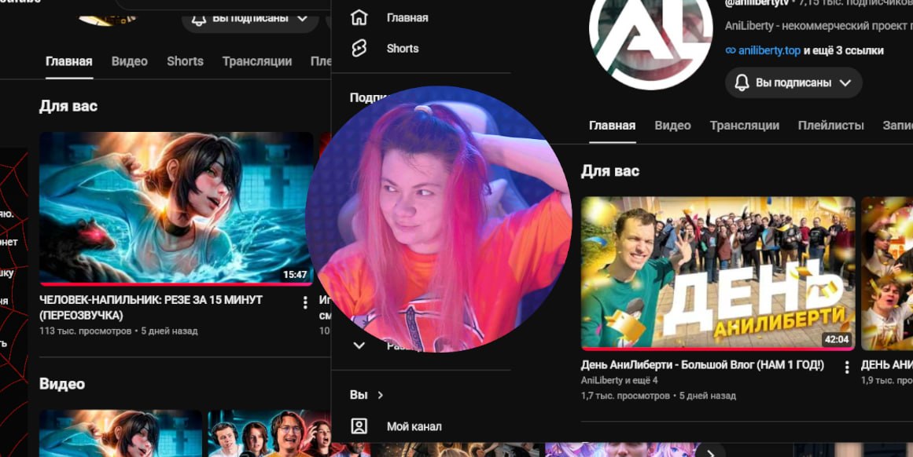The height and width of the screenshot is (457, 913).
Task: Switch to Видео tab on left channel
Action: tap(129, 61)
